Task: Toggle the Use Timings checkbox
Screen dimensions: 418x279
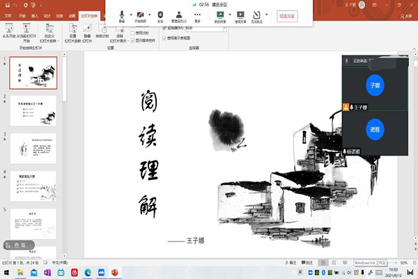Action: point(133,33)
